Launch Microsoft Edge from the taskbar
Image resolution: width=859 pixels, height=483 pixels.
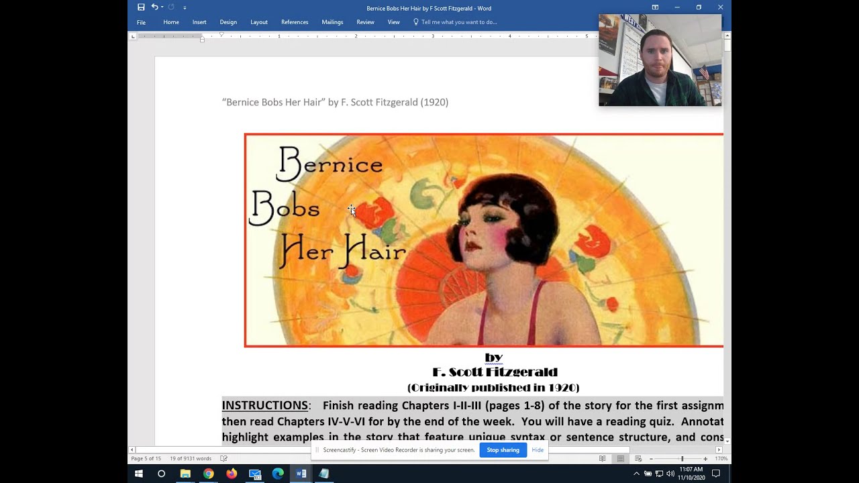278,474
